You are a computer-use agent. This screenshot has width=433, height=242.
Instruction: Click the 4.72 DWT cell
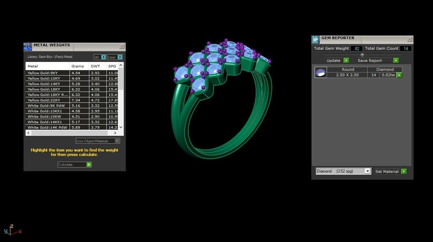coord(98,100)
